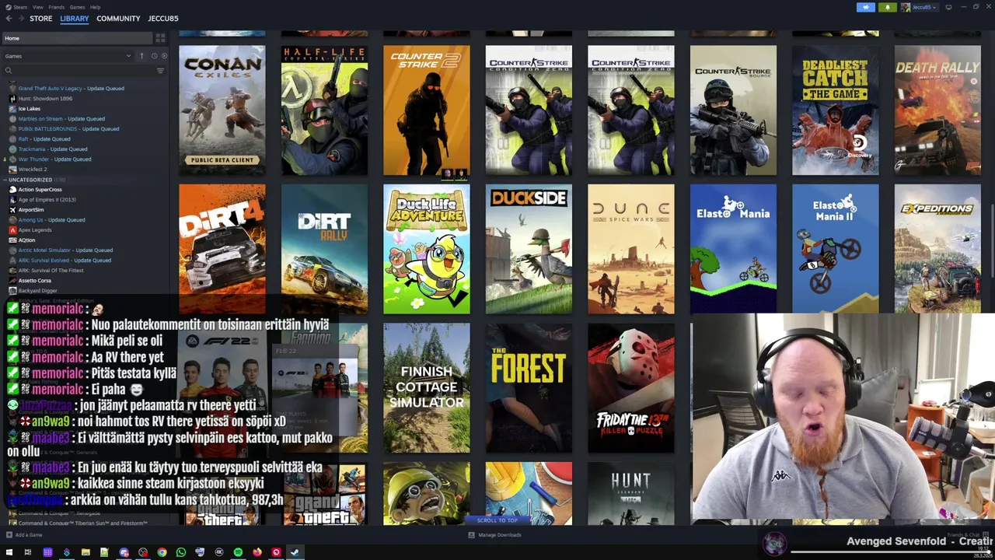Select Wreckfest 2 in the list

click(33, 170)
